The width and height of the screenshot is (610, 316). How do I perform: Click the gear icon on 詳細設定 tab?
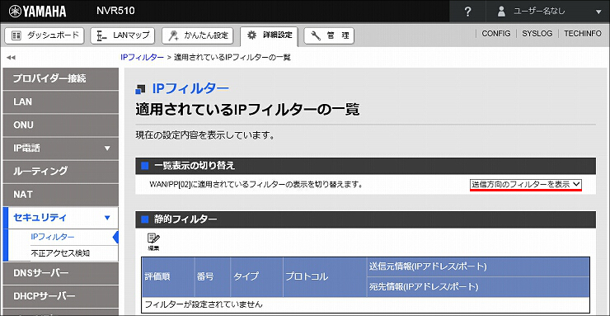[x=252, y=35]
